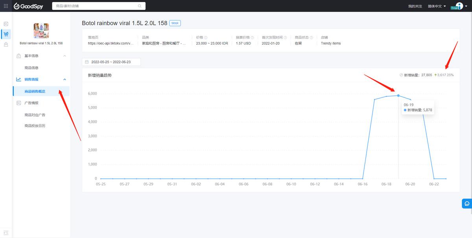Click the search magnifier icon
The width and height of the screenshot is (472, 238).
click(140, 6)
